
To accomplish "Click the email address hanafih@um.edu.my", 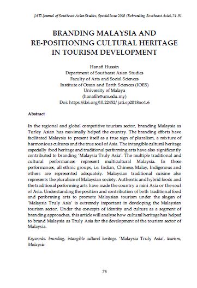I will point(104,96).
